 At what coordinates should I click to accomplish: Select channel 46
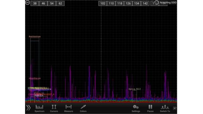click(43, 3)
